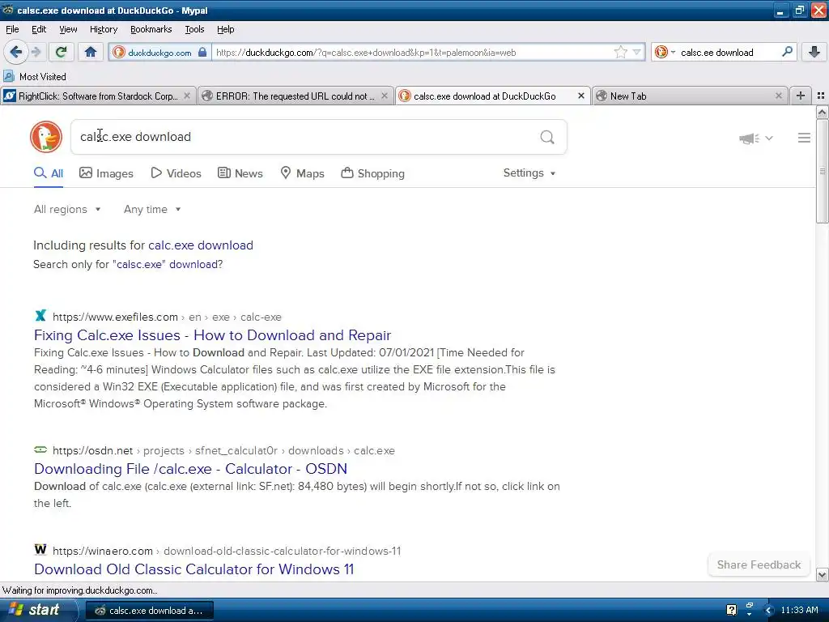Open the Tools menu
Image resolution: width=829 pixels, height=622 pixels.
[194, 30]
